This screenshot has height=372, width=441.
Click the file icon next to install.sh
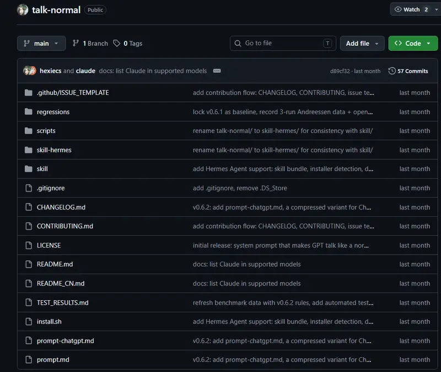[29, 322]
